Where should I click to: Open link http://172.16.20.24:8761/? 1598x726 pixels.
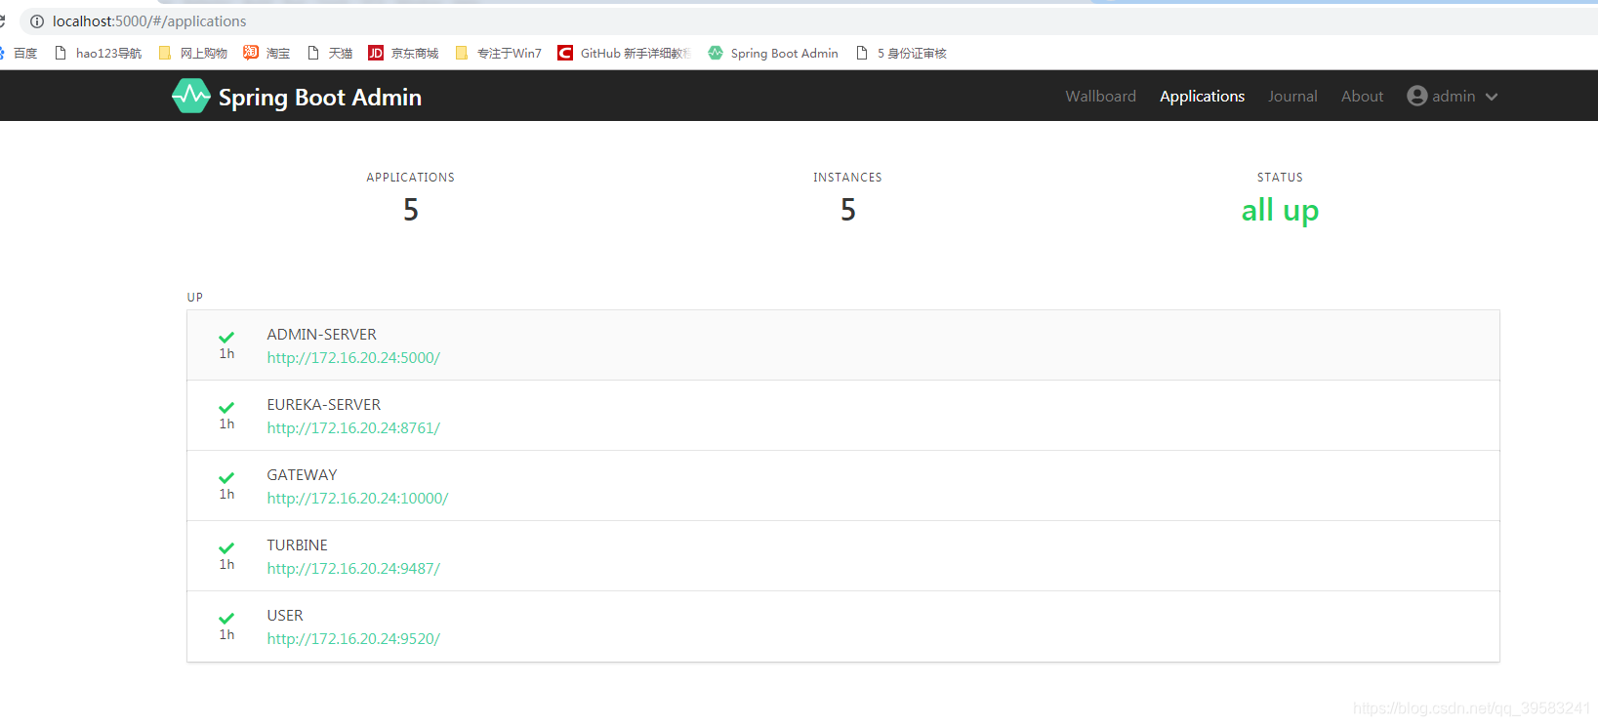[353, 427]
